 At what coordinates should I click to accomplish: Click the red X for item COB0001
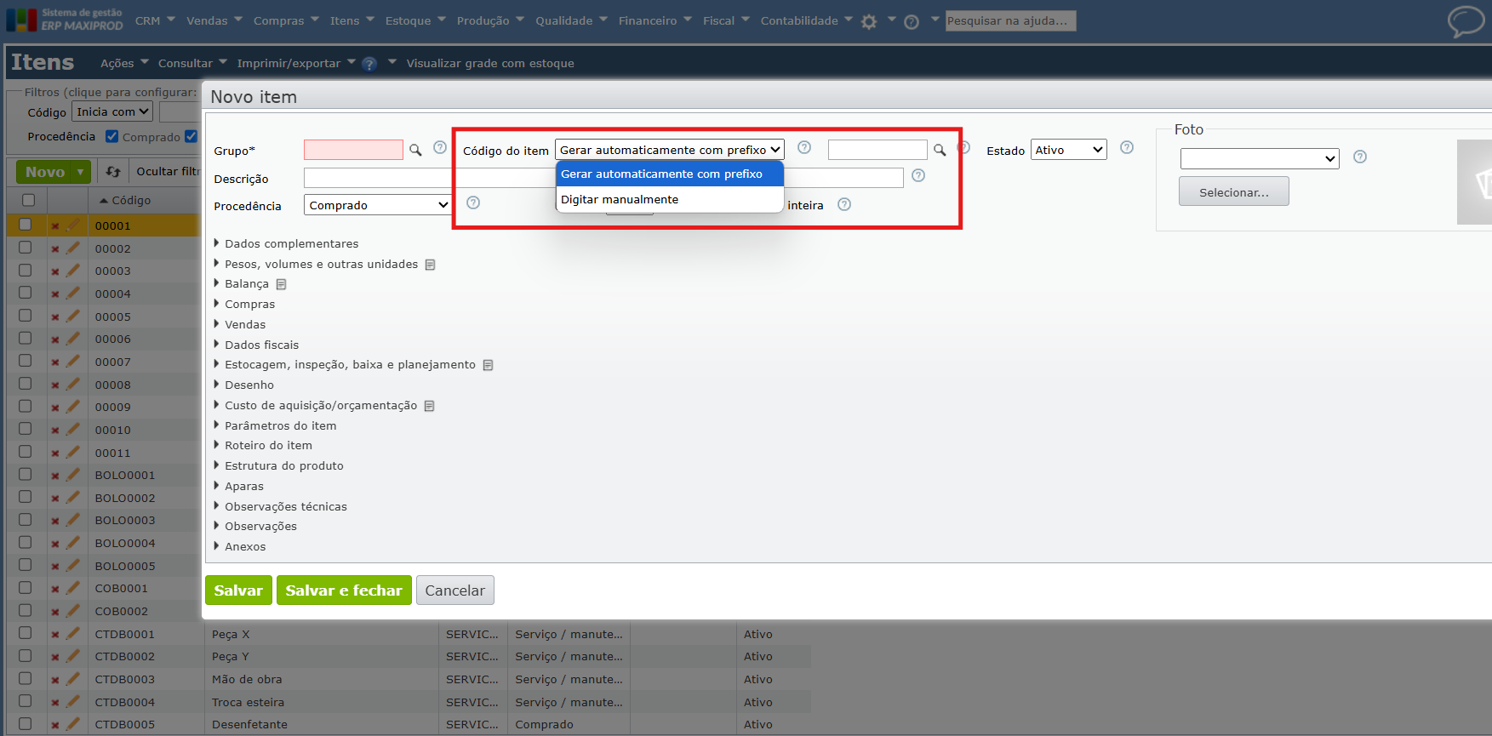point(55,589)
